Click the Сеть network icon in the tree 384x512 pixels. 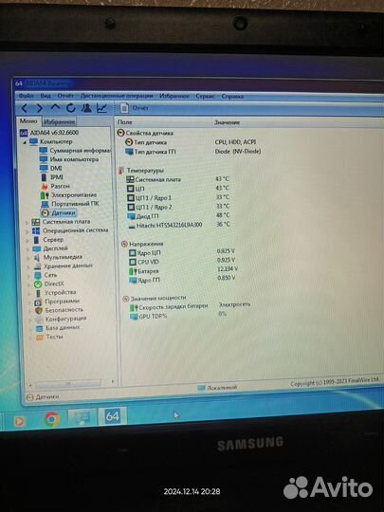pyautogui.click(x=38, y=275)
